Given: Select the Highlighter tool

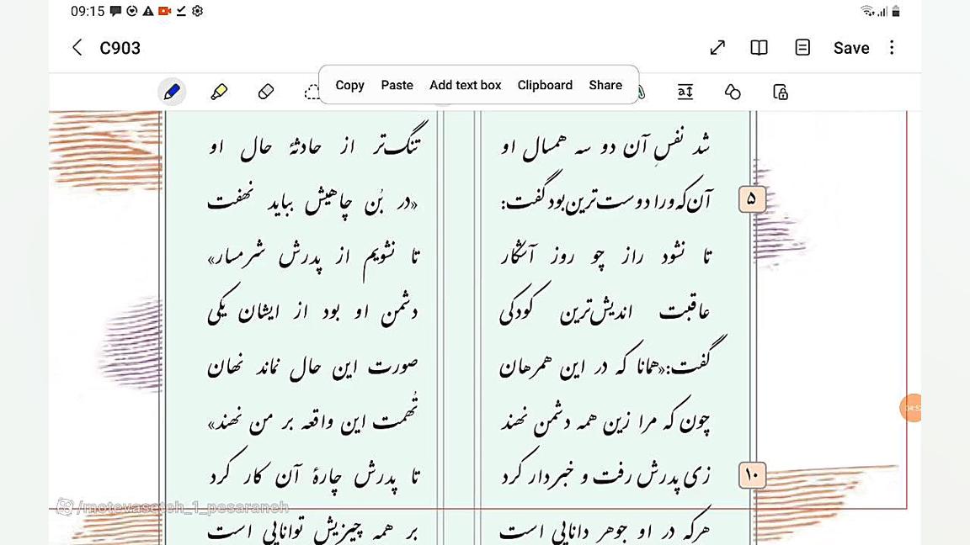Looking at the screenshot, I should point(219,92).
